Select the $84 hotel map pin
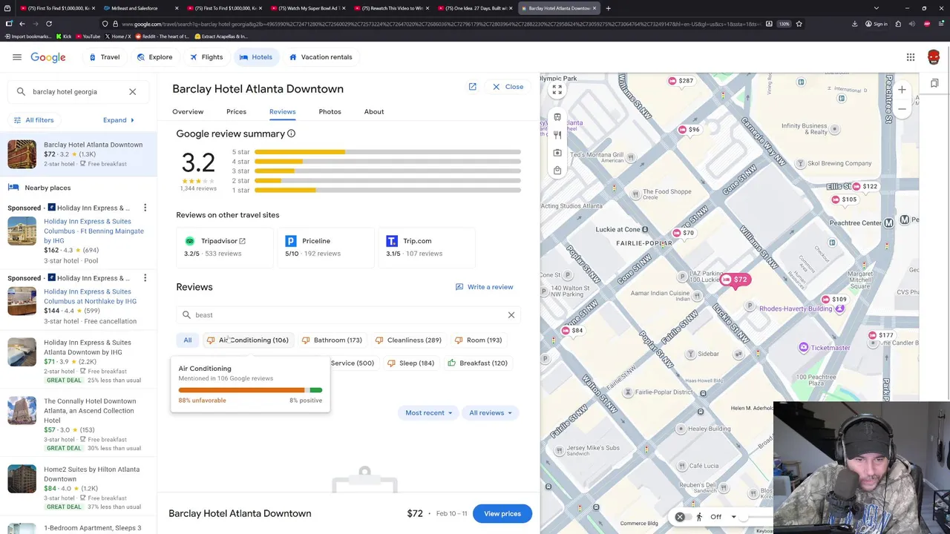 (572, 330)
